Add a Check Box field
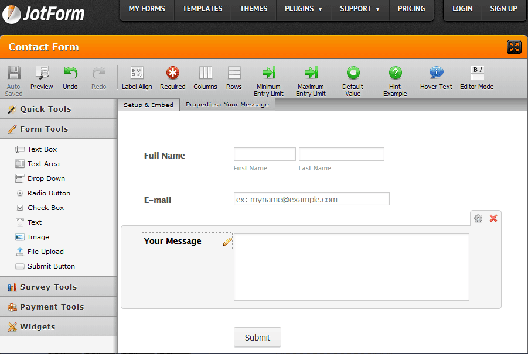The width and height of the screenshot is (528, 354). (x=40, y=208)
